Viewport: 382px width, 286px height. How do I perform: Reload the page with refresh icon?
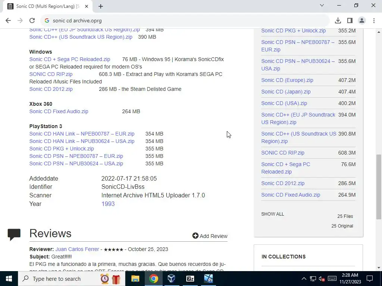click(32, 20)
